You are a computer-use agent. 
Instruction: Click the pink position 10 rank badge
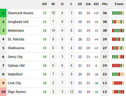[3, 92]
